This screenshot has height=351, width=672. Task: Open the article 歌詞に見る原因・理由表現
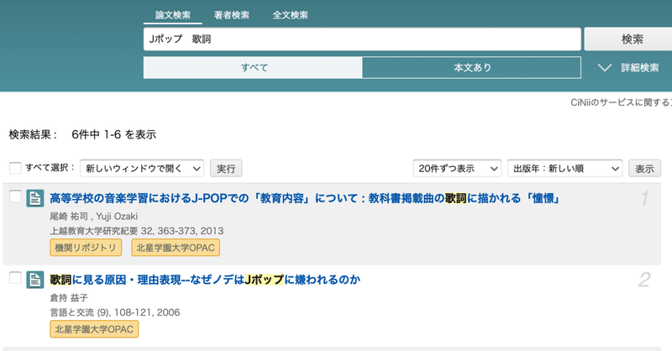(205, 280)
